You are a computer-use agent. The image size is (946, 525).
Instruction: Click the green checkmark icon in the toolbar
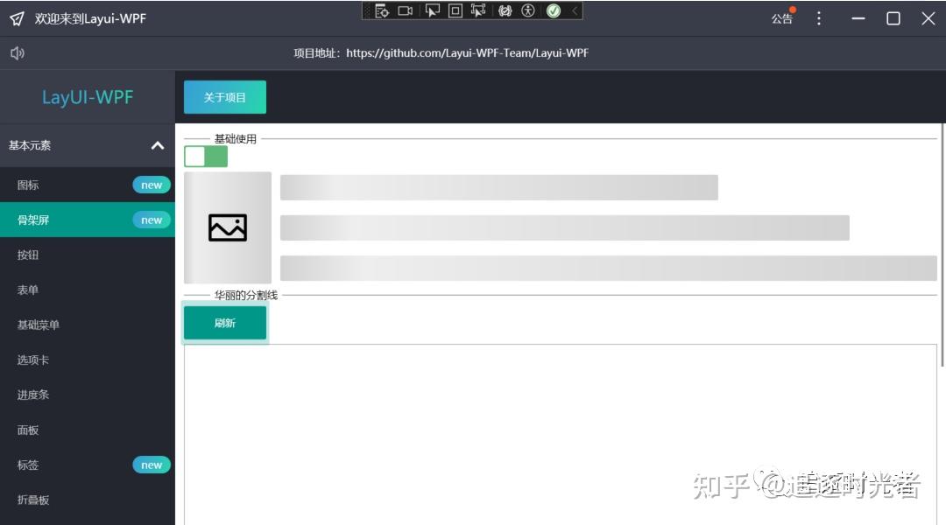(553, 11)
